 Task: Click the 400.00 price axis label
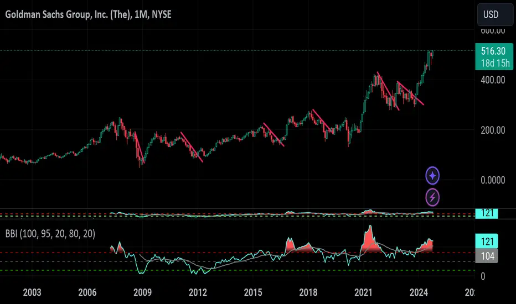[x=493, y=80]
